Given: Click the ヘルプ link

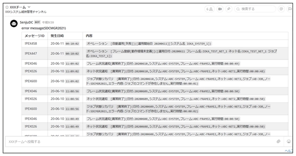Looking at the screenshot, I should click(x=289, y=151).
